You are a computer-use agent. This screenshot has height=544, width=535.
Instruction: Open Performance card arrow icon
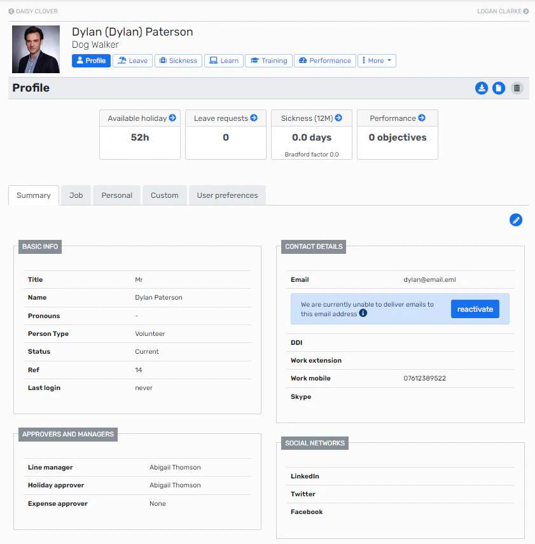422,118
